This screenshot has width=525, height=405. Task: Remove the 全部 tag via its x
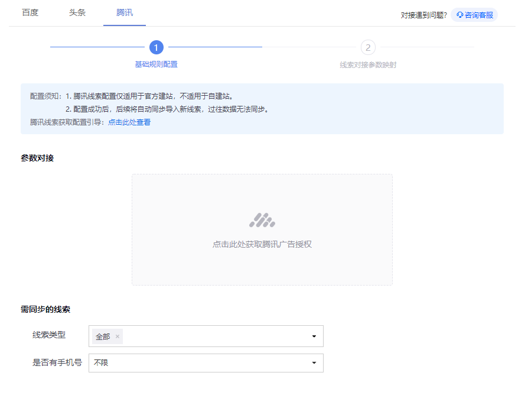(118, 336)
